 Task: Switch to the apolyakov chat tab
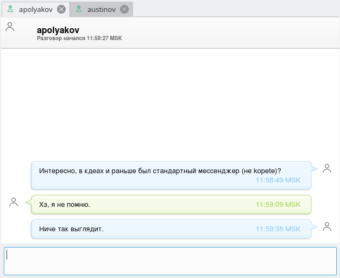[36, 9]
